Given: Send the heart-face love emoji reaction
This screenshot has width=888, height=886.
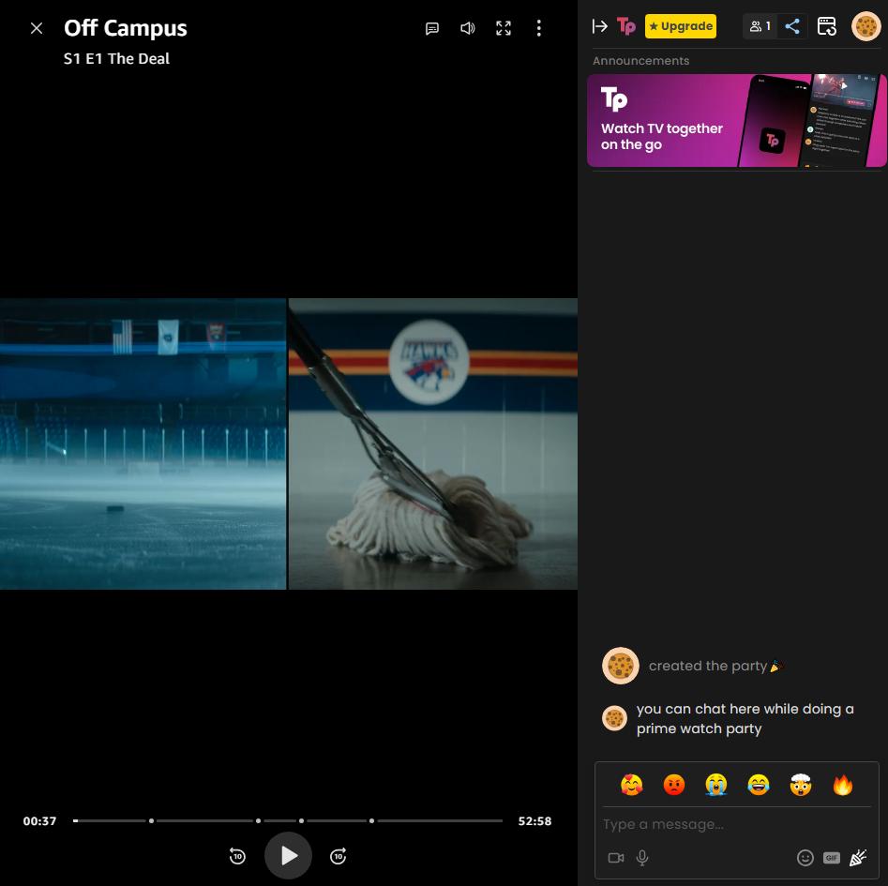Looking at the screenshot, I should [631, 785].
